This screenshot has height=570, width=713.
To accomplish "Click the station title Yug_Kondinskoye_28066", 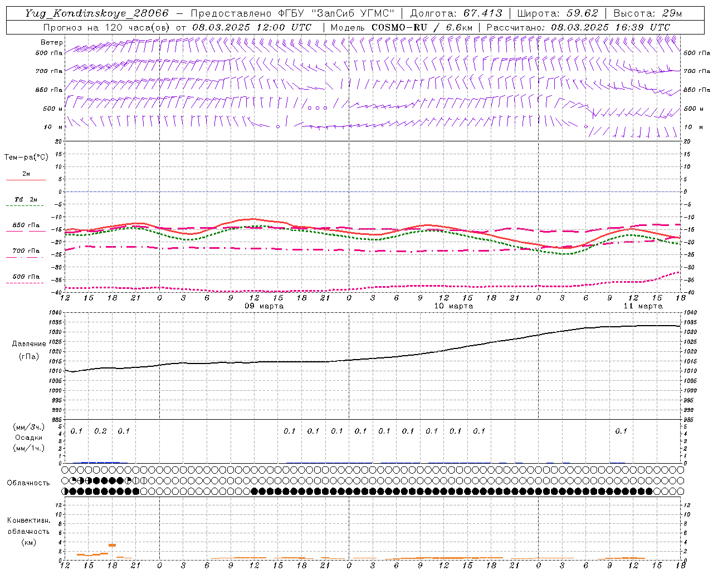I will (96, 13).
